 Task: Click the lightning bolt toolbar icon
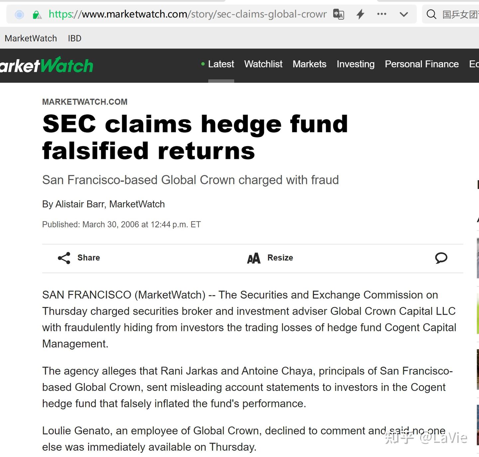360,14
